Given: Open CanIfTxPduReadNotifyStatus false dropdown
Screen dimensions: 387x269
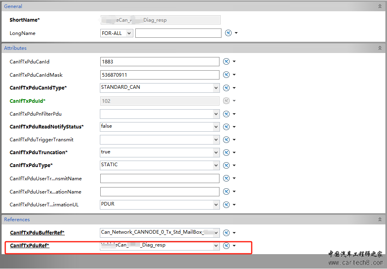Looking at the screenshot, I should click(x=216, y=127).
